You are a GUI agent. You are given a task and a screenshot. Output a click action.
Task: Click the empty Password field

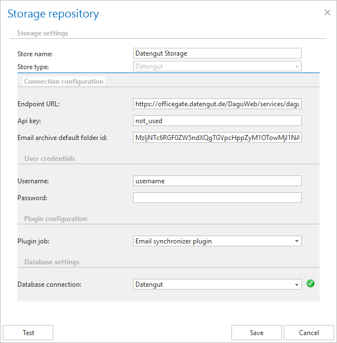pos(217,197)
